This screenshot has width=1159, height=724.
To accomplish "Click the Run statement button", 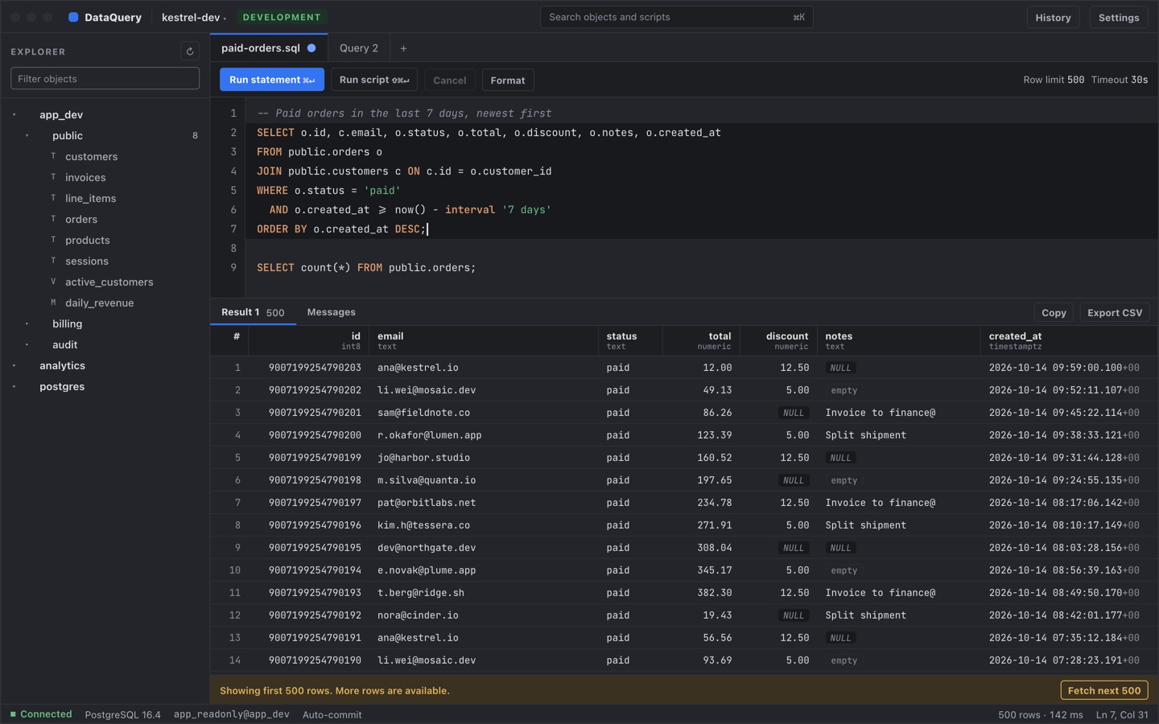I will tap(272, 80).
